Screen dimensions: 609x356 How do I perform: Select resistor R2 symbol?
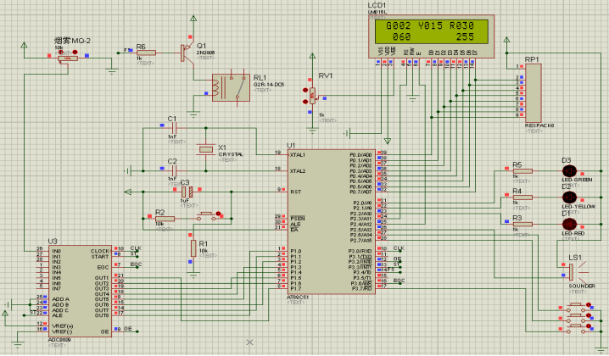[x=165, y=219]
